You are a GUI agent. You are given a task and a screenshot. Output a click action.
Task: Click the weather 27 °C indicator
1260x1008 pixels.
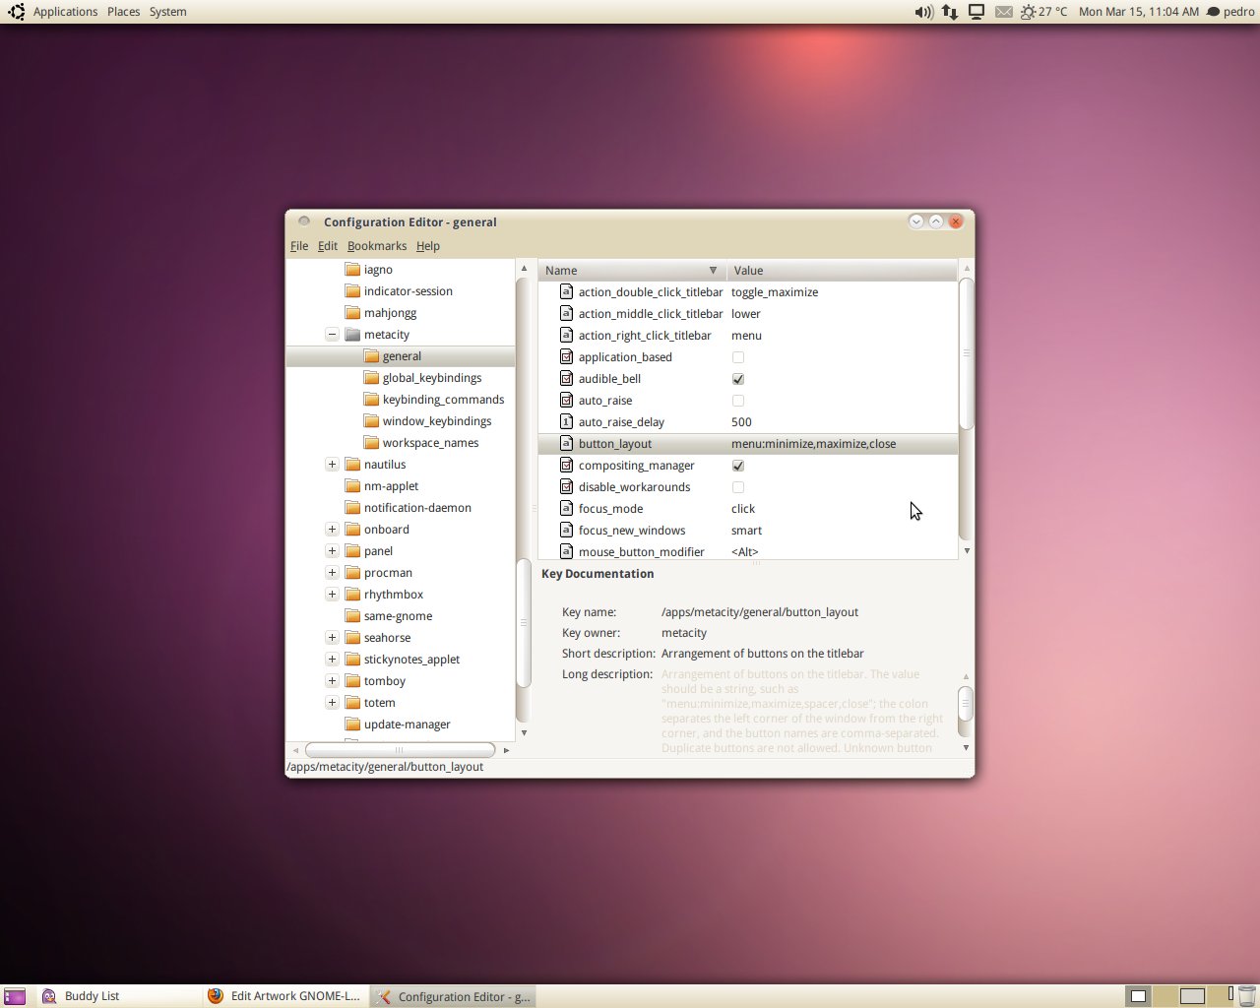[x=1043, y=12]
